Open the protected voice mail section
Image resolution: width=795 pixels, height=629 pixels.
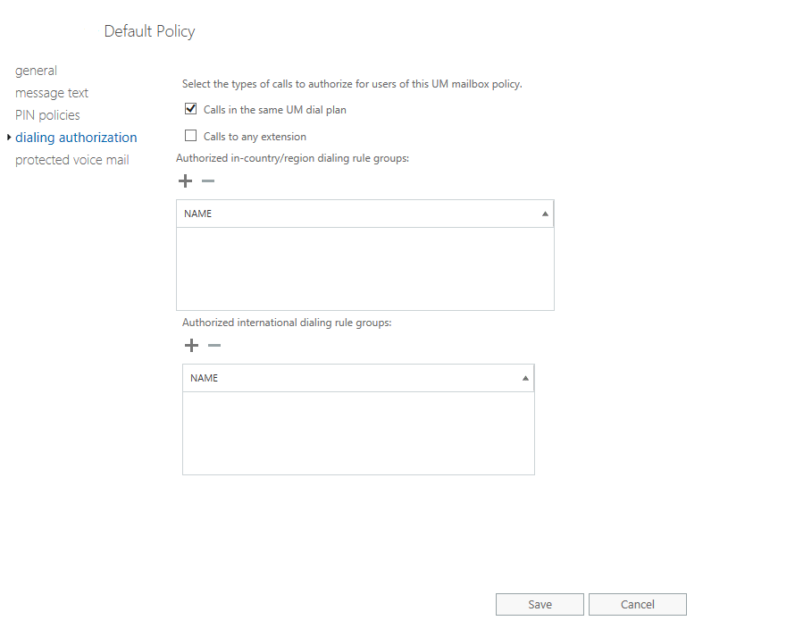click(x=71, y=160)
